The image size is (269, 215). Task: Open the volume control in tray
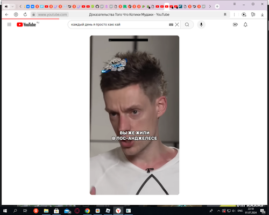pyautogui.click(x=233, y=211)
